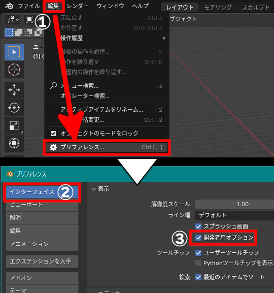Viewport: 274px width, 293px height.
Task: Open the テーマ preferences section
Action: [42, 289]
